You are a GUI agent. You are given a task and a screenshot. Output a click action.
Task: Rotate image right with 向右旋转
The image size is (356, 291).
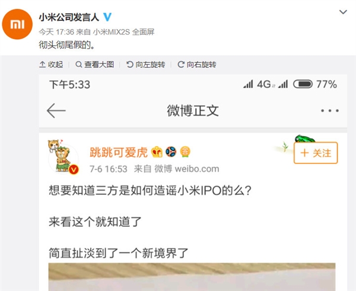197,65
